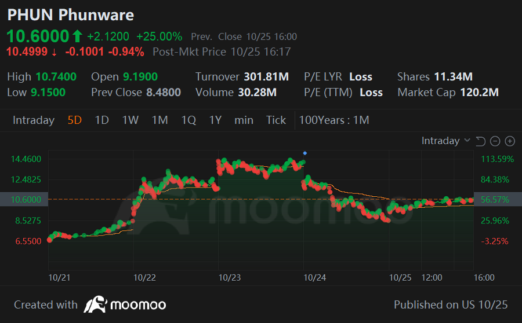522x323 pixels.
Task: Click the Shares value 11.34M
Action: pyautogui.click(x=454, y=77)
